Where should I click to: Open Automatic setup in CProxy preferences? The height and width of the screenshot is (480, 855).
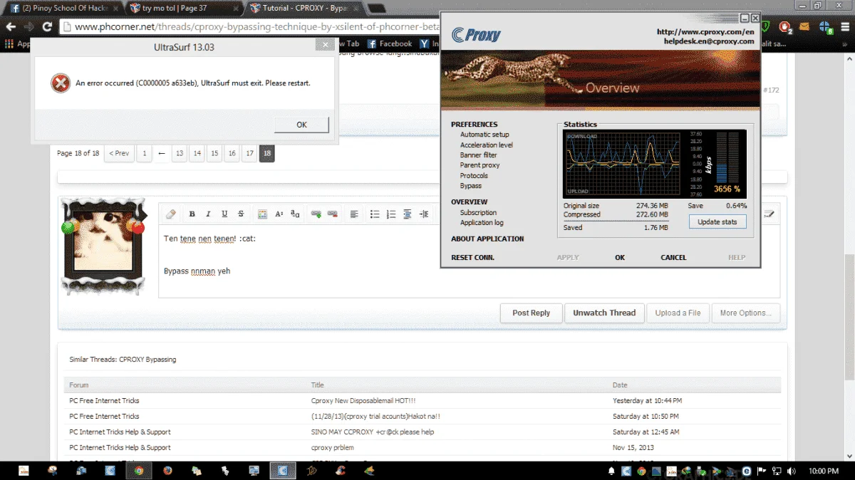coord(484,135)
